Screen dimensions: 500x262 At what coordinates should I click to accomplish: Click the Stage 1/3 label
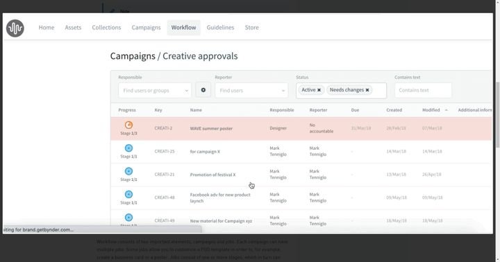point(128,133)
